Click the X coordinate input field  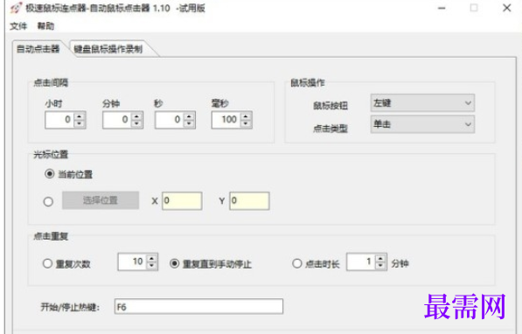tap(182, 201)
